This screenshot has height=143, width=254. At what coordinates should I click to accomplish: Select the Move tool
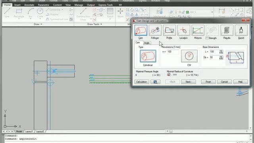pyautogui.click(x=120, y=13)
